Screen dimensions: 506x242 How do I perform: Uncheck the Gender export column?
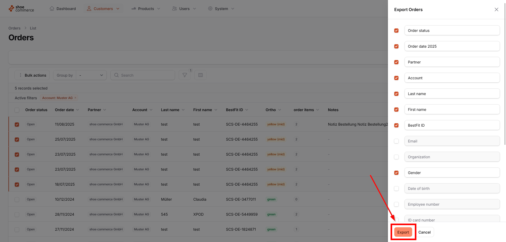click(x=396, y=173)
